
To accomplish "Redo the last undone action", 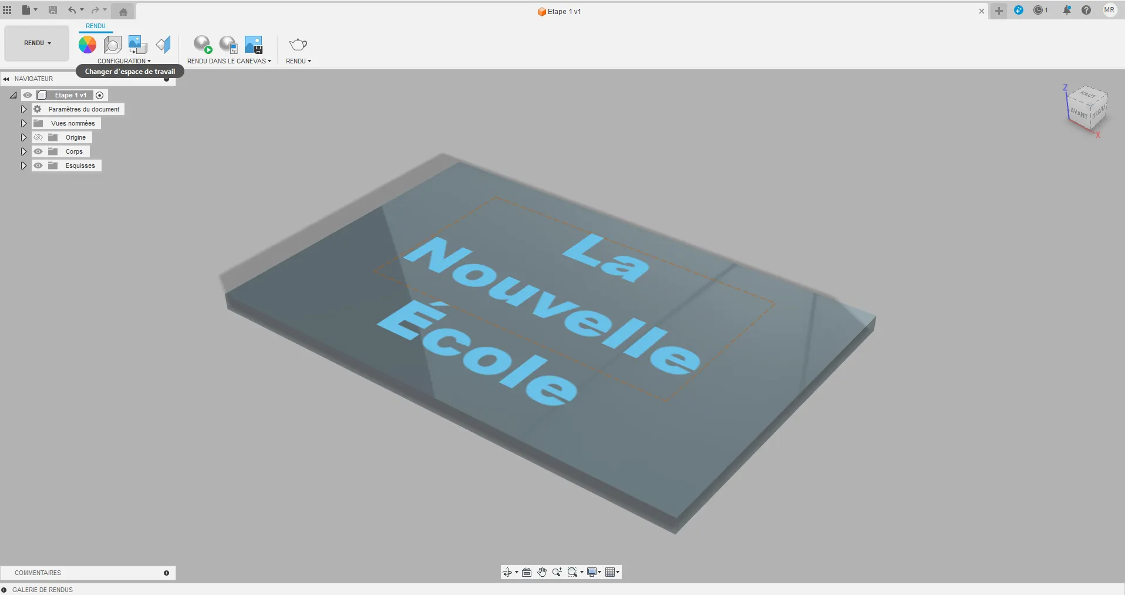I will [95, 10].
